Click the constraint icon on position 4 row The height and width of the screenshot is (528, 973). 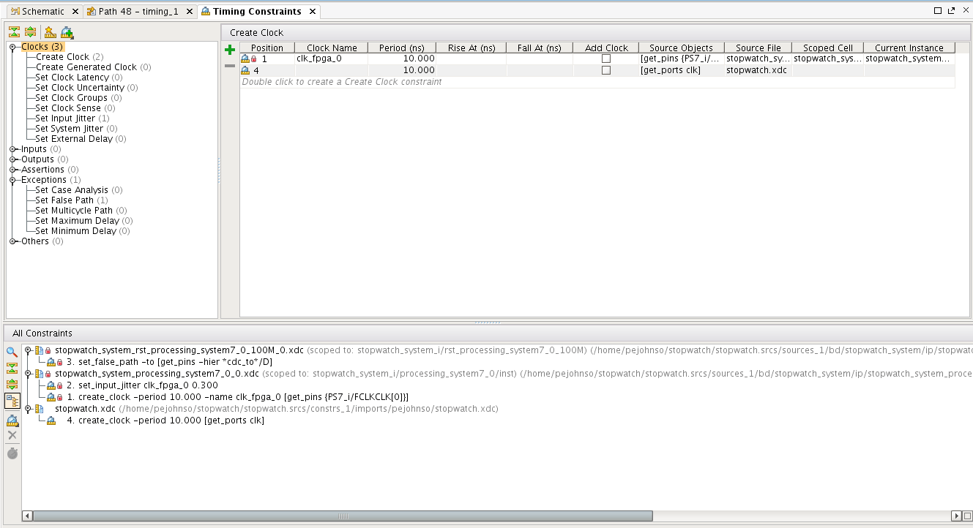click(x=245, y=70)
